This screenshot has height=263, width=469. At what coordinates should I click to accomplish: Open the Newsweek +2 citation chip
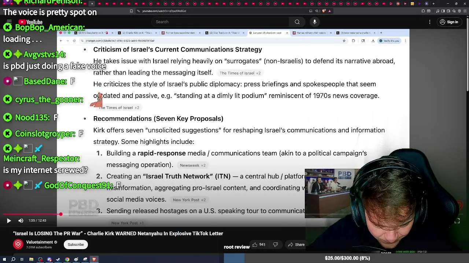[193, 165]
